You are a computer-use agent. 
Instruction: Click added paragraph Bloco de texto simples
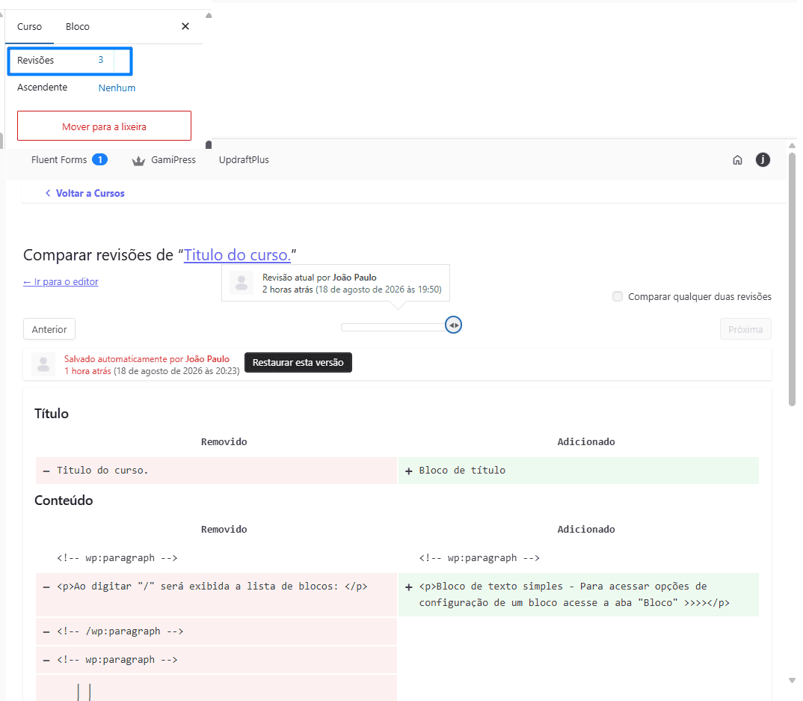click(x=578, y=595)
